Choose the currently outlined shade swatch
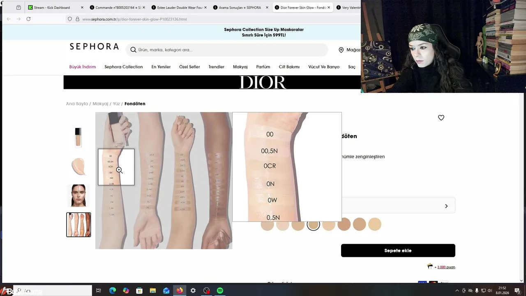This screenshot has width=526, height=296. click(x=313, y=224)
